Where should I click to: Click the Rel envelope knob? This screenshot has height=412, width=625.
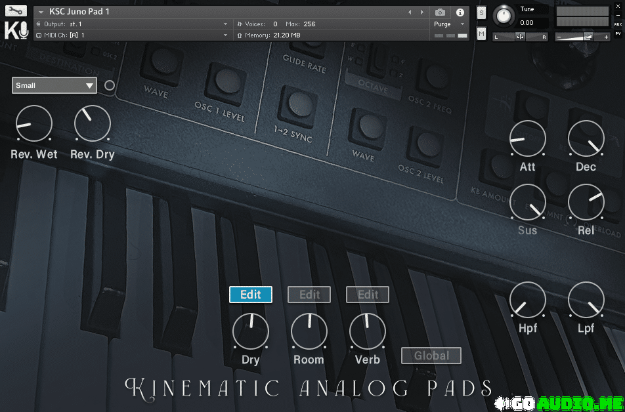pyautogui.click(x=586, y=203)
